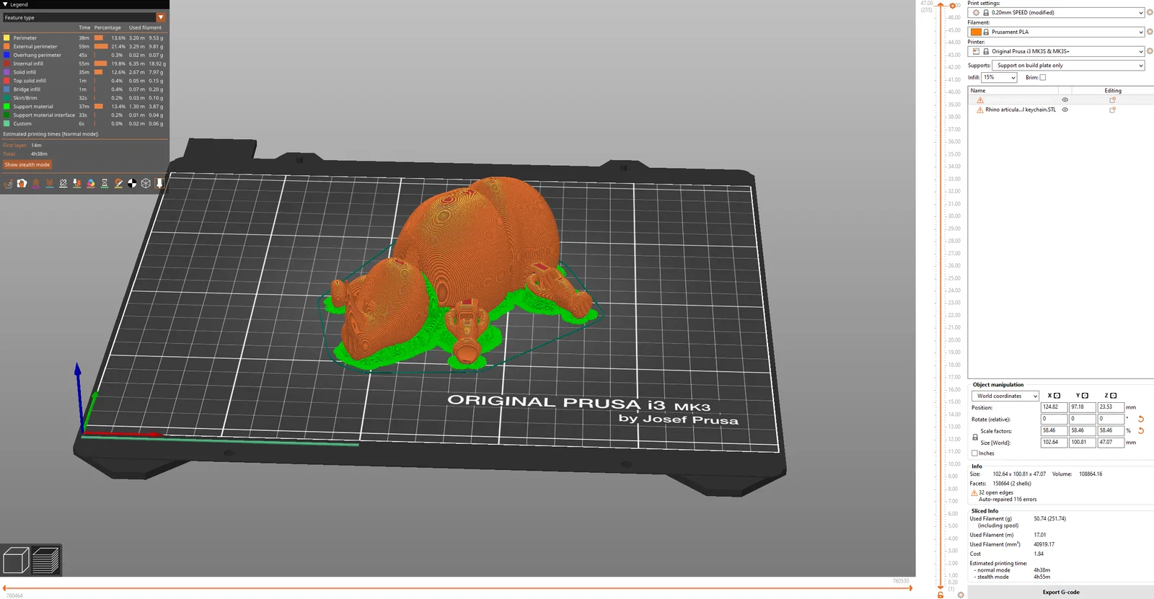
Task: Toggle Tool marker icon in legend toolbar
Action: [159, 184]
